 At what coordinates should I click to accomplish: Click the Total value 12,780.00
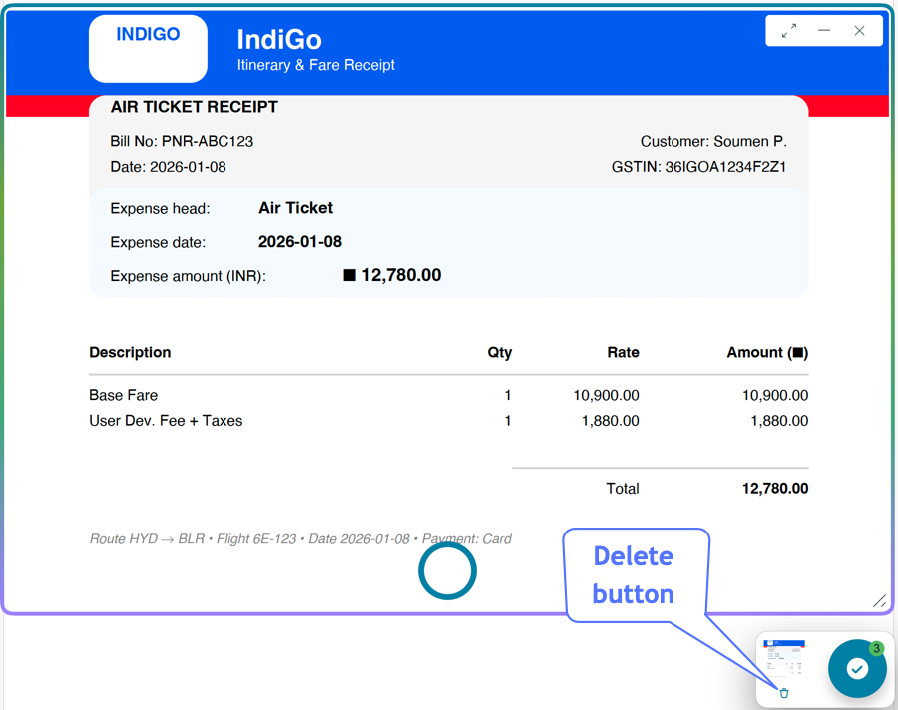pyautogui.click(x=775, y=489)
